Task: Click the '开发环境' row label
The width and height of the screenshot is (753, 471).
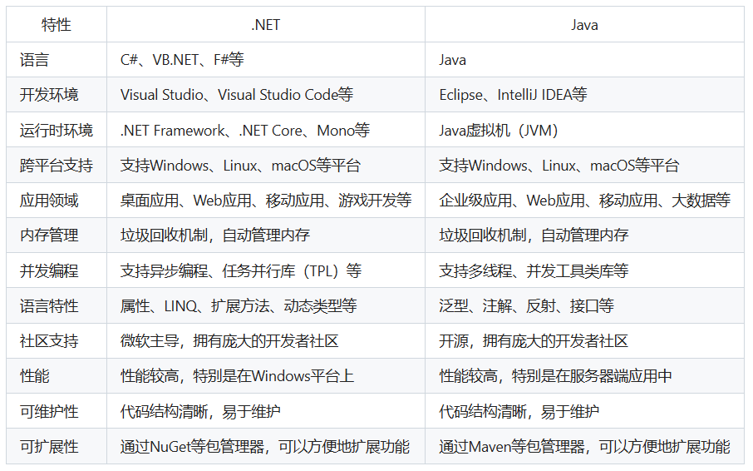Action: [57, 95]
